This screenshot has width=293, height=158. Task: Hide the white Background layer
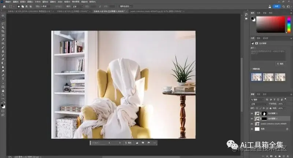tap(252, 129)
